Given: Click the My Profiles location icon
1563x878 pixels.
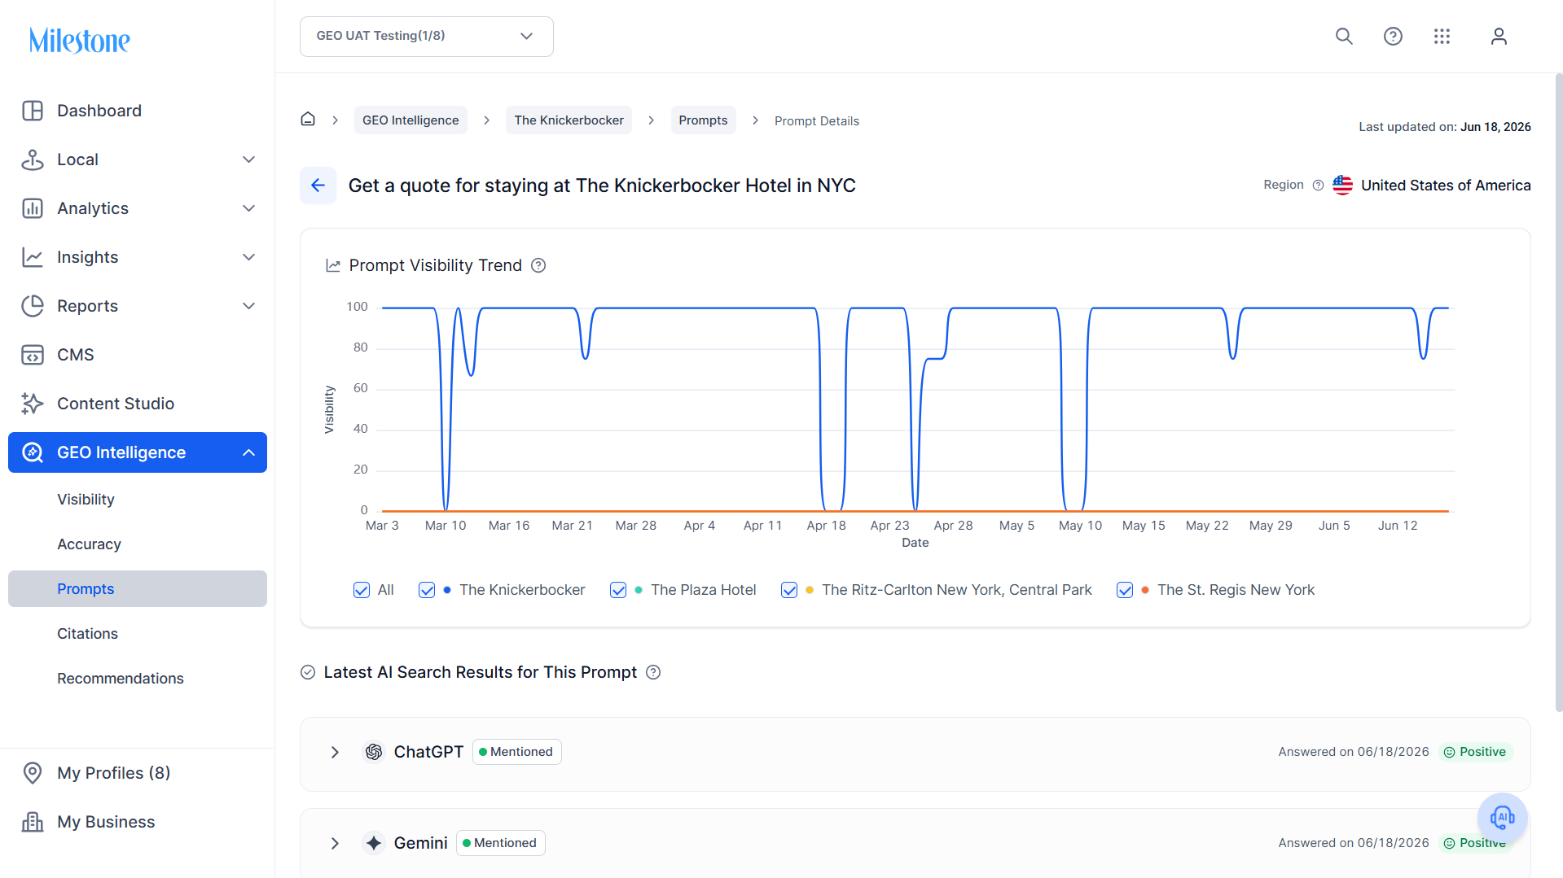Looking at the screenshot, I should coord(33,773).
